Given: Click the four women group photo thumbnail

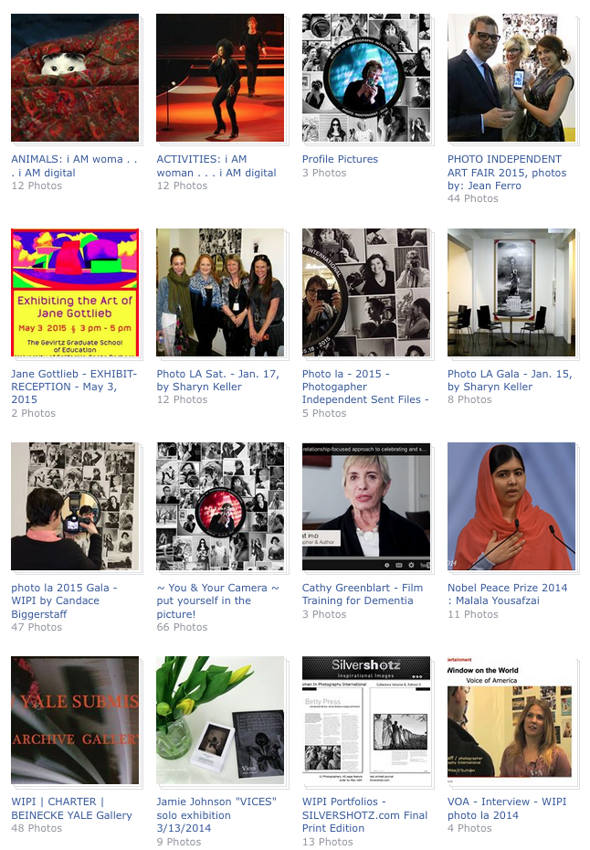Looking at the screenshot, I should point(220,292).
